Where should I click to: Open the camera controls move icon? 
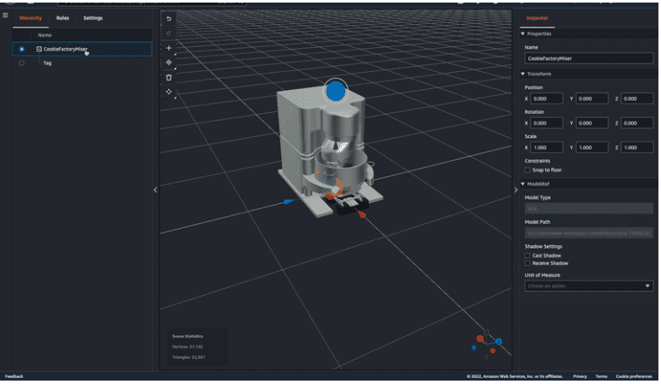(x=169, y=92)
